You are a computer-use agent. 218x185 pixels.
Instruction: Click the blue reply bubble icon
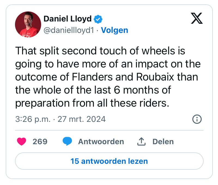pos(67,141)
